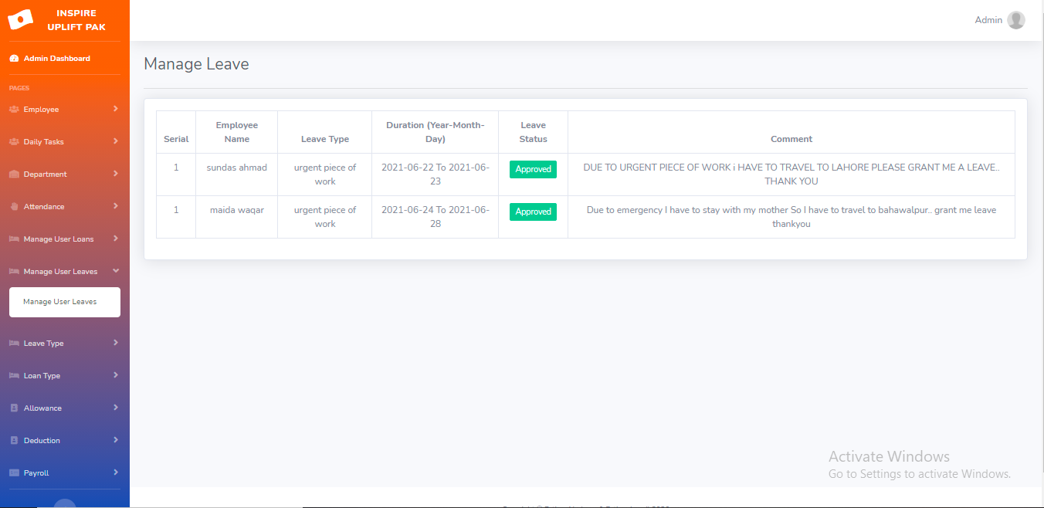Click the Admin Dashboard speedometer icon
Screen dimensions: 1044x508
click(14, 59)
